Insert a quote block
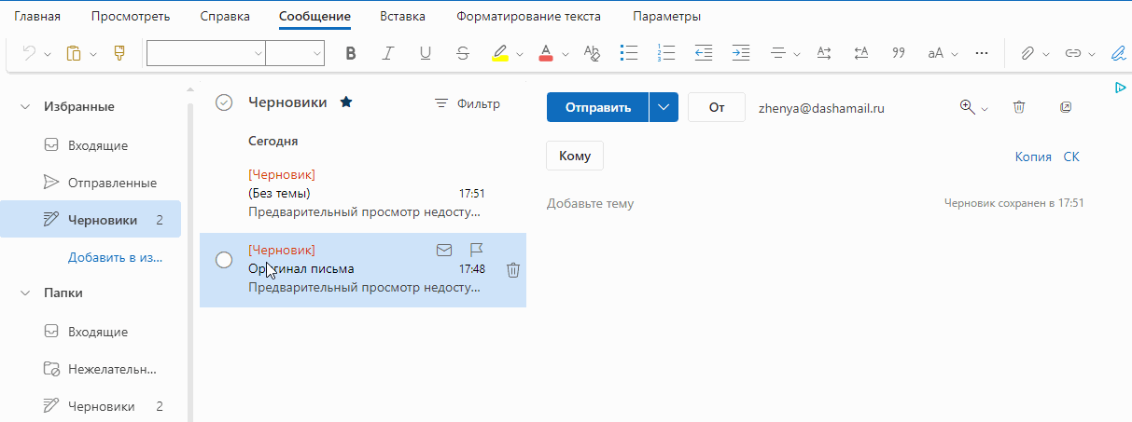Viewport: 1132px width, 422px height. pos(899,53)
